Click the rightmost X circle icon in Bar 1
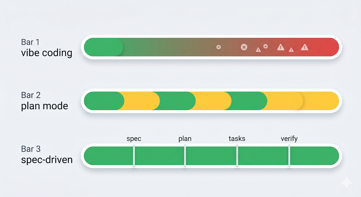 pyautogui.click(x=265, y=46)
